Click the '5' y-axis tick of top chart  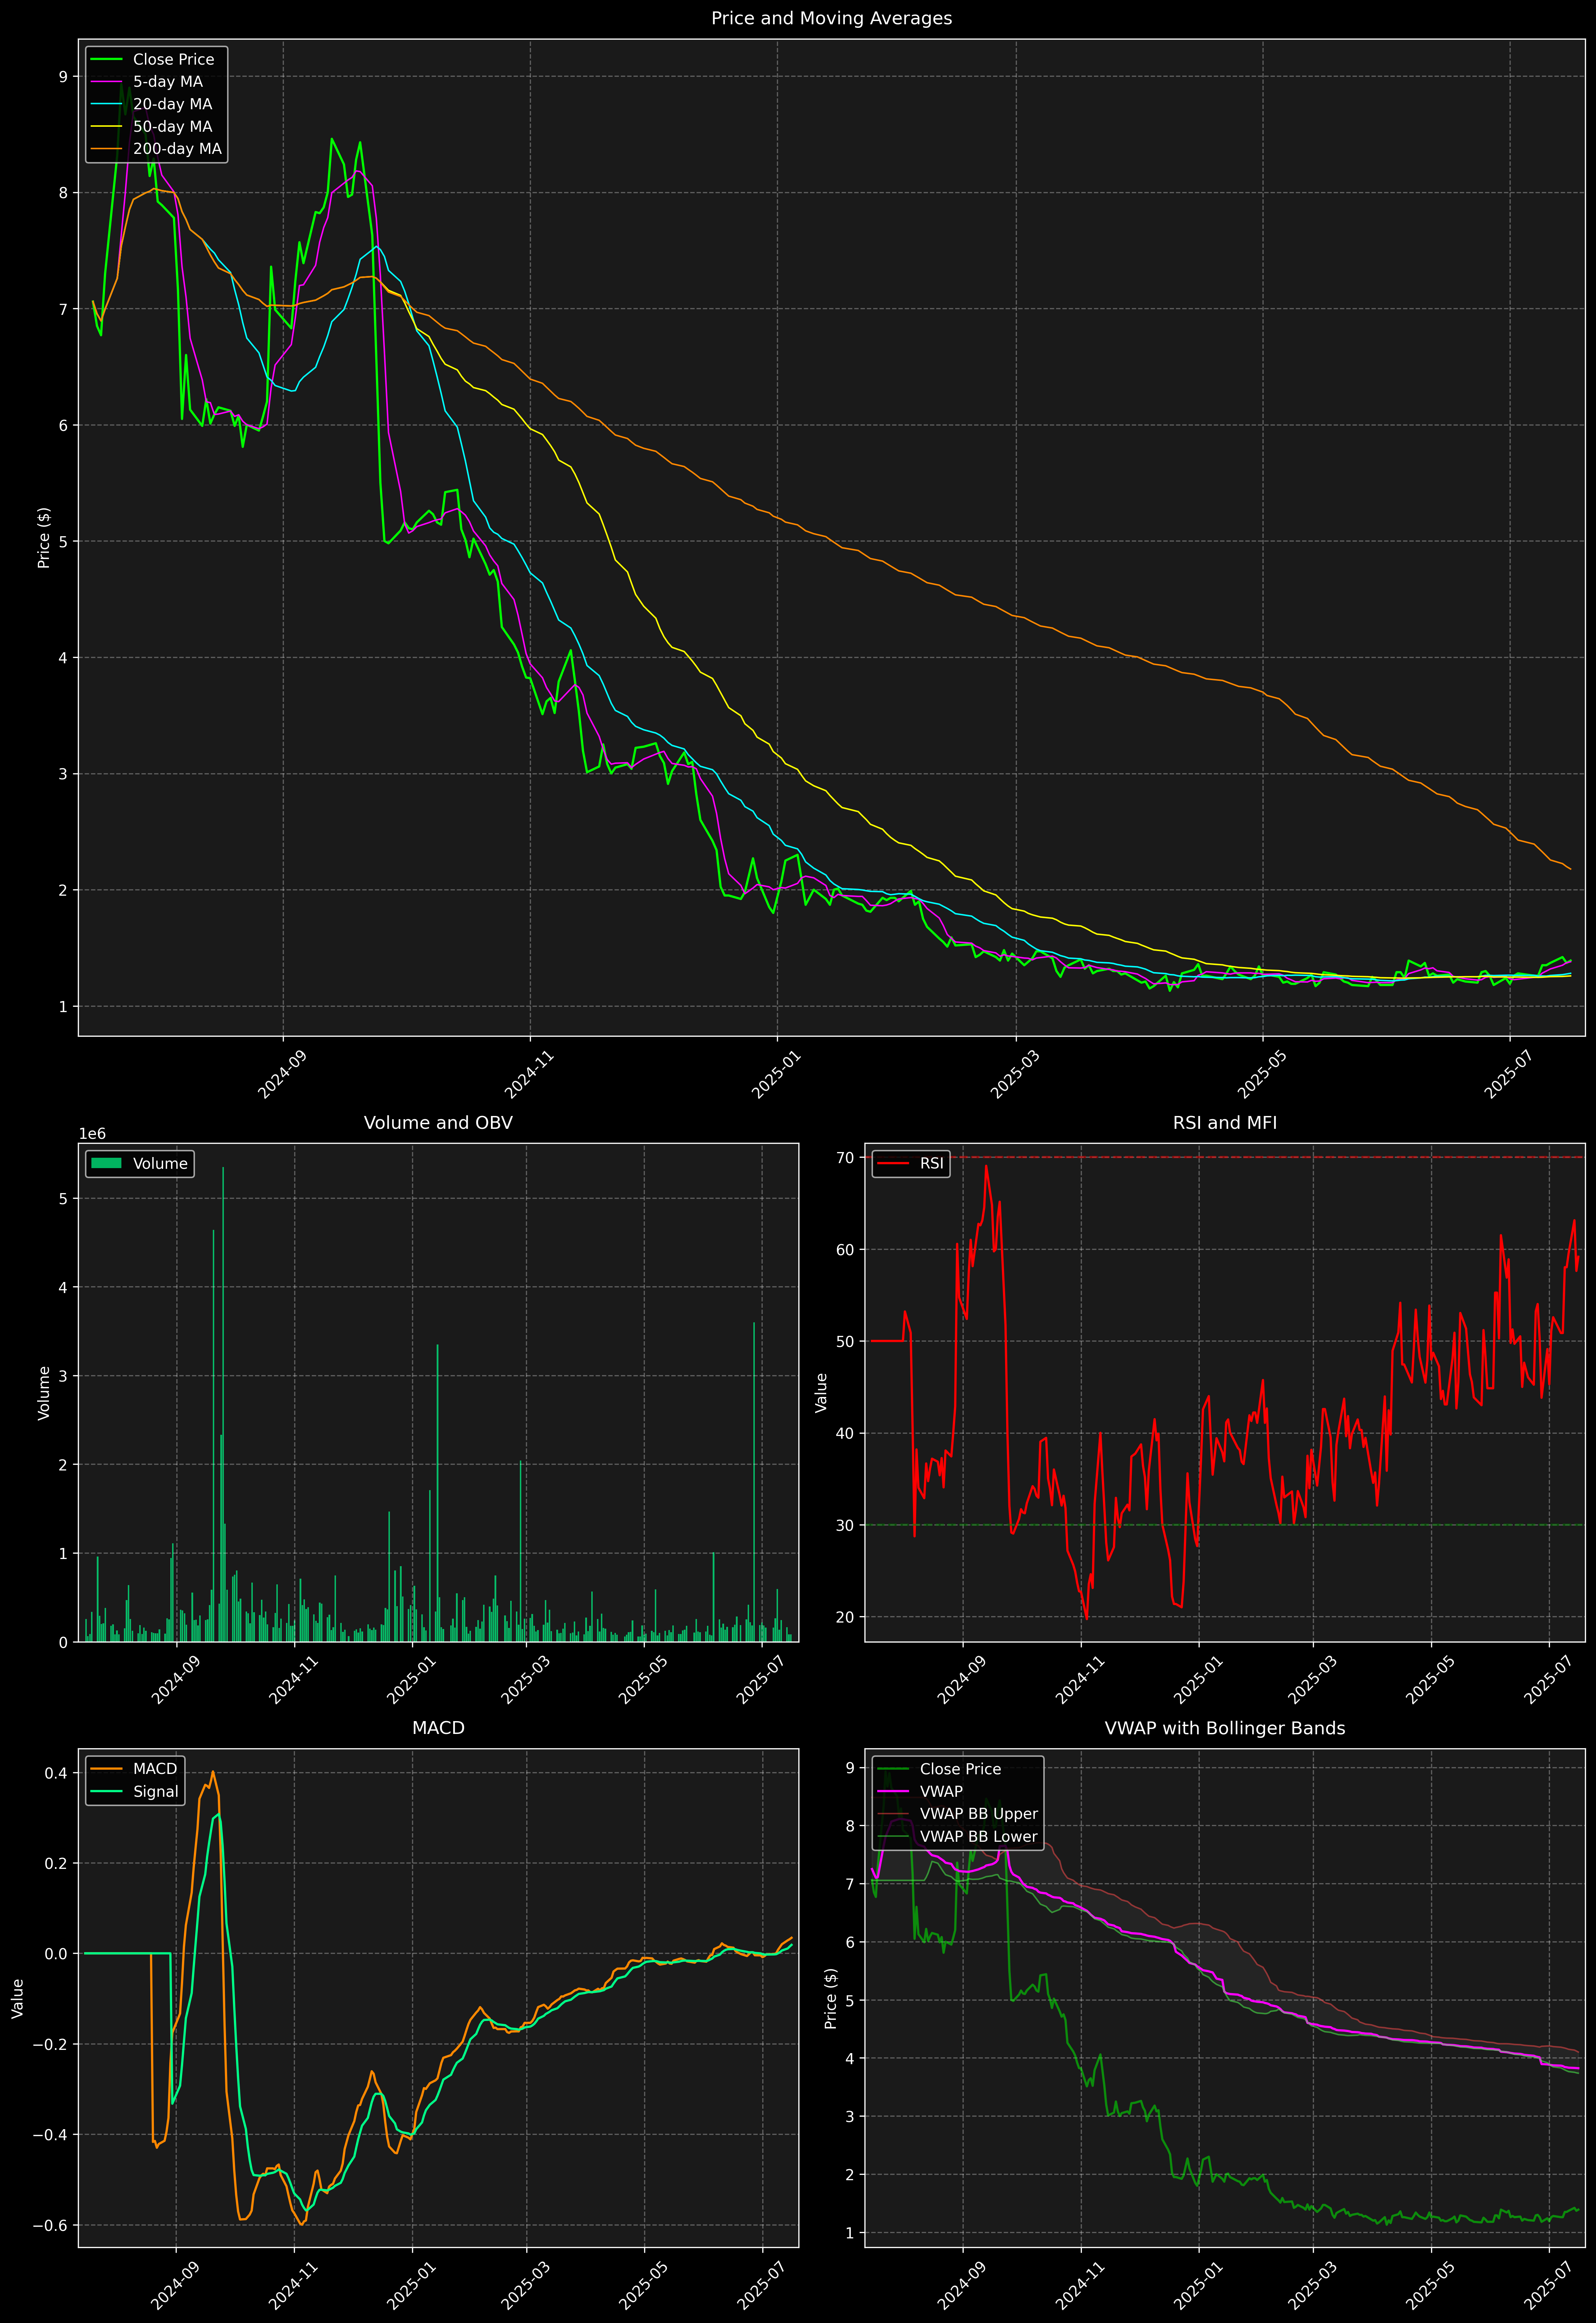63,542
